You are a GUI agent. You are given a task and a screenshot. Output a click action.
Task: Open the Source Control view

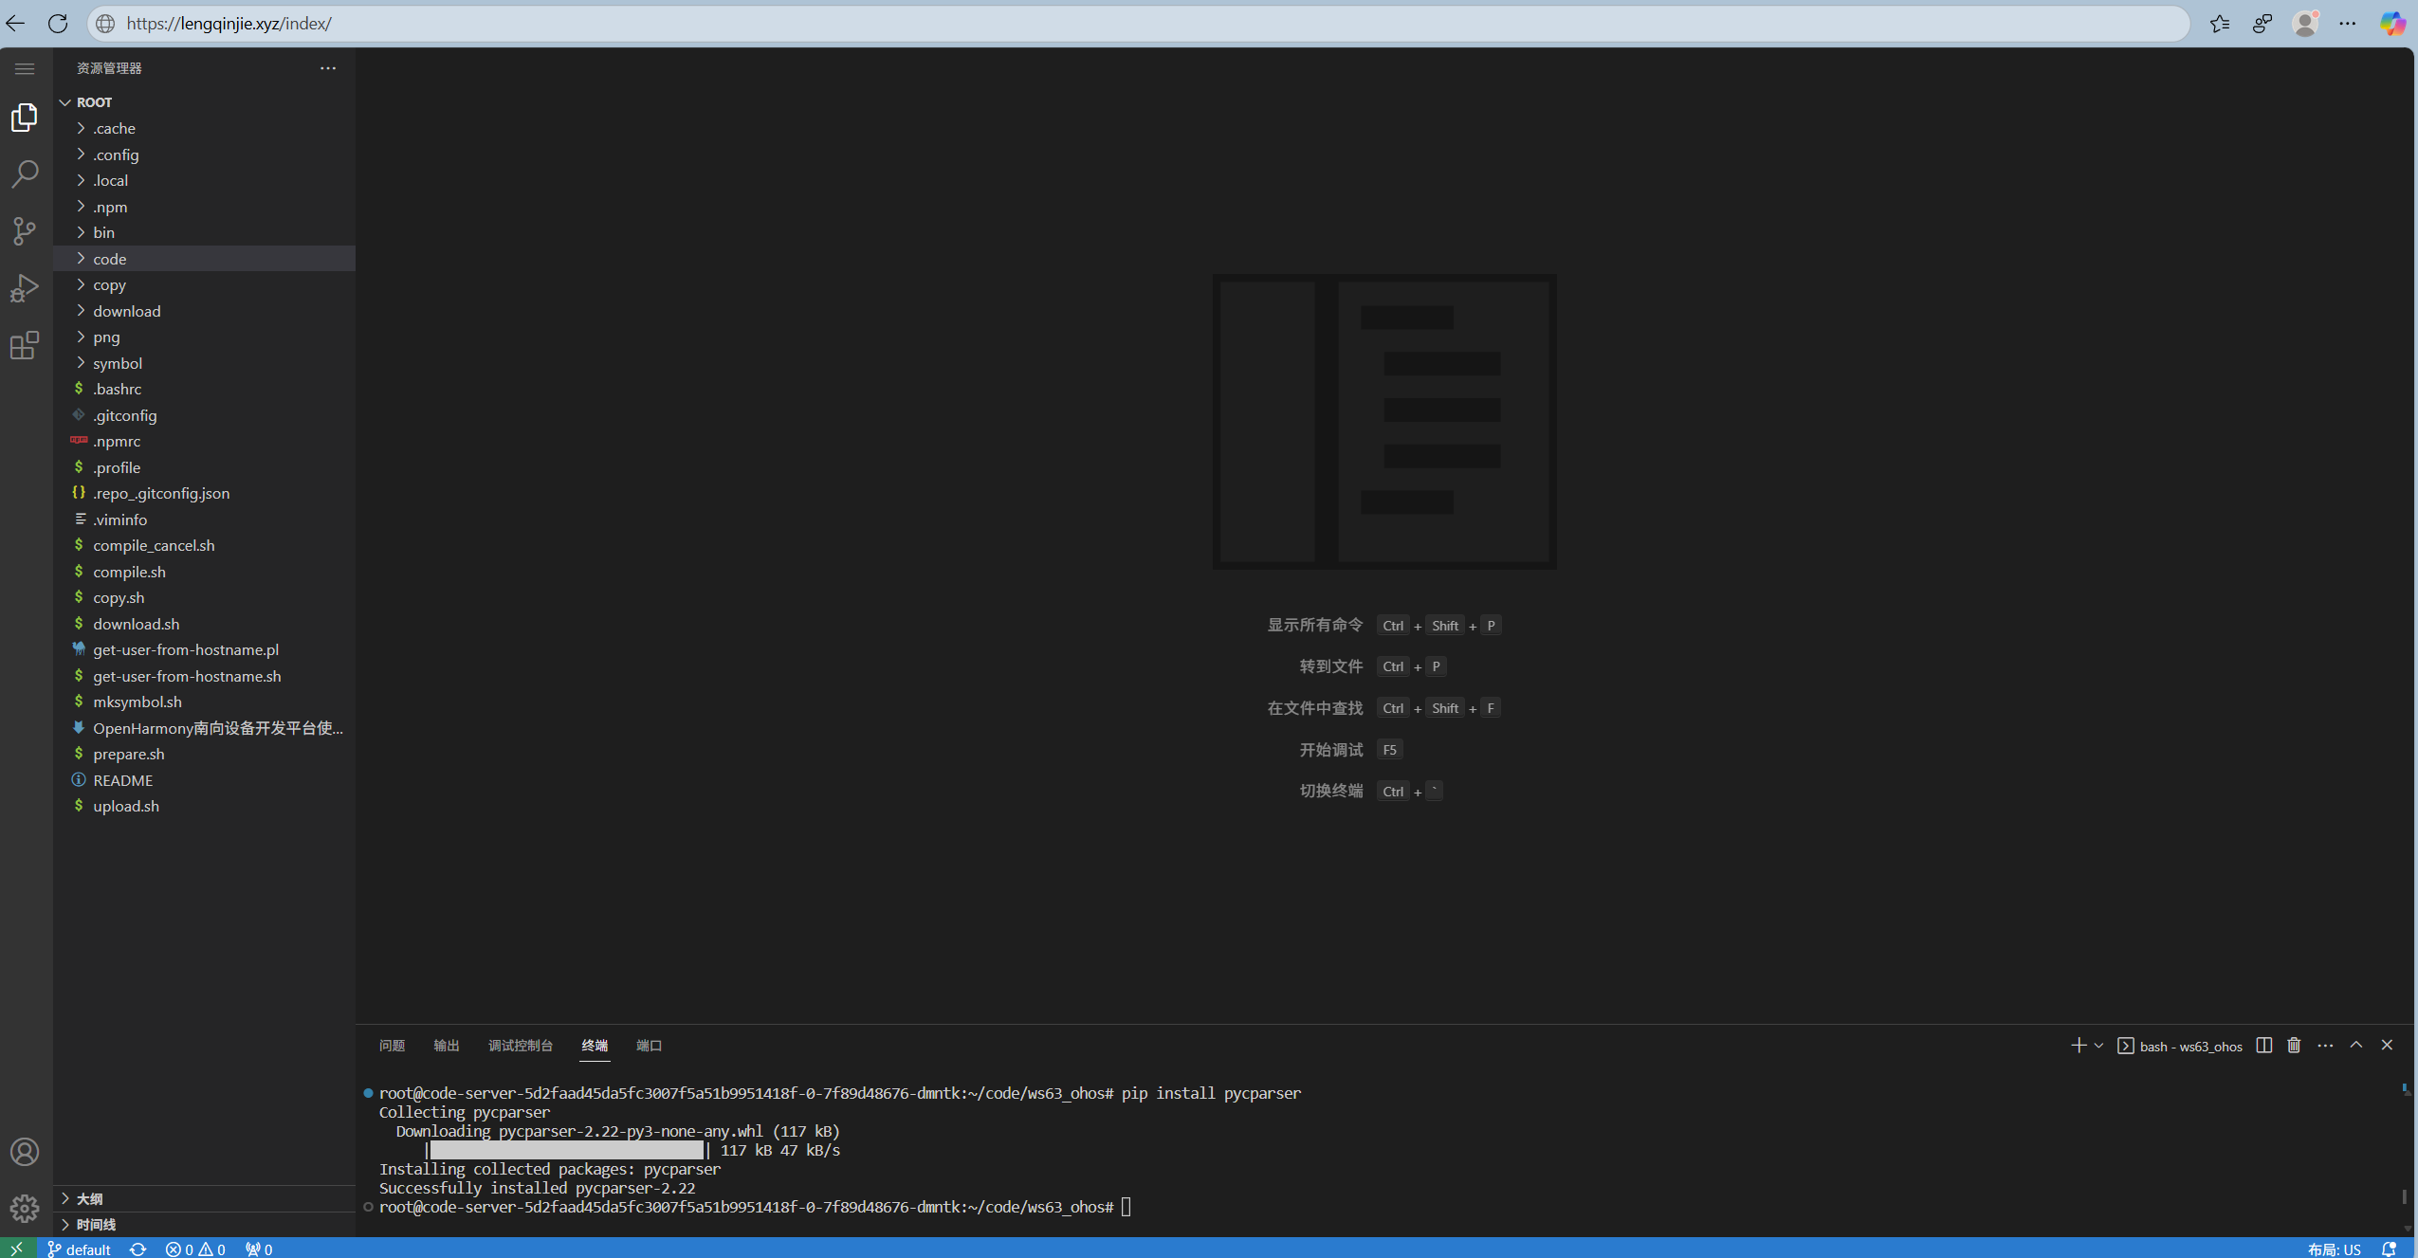coord(25,230)
